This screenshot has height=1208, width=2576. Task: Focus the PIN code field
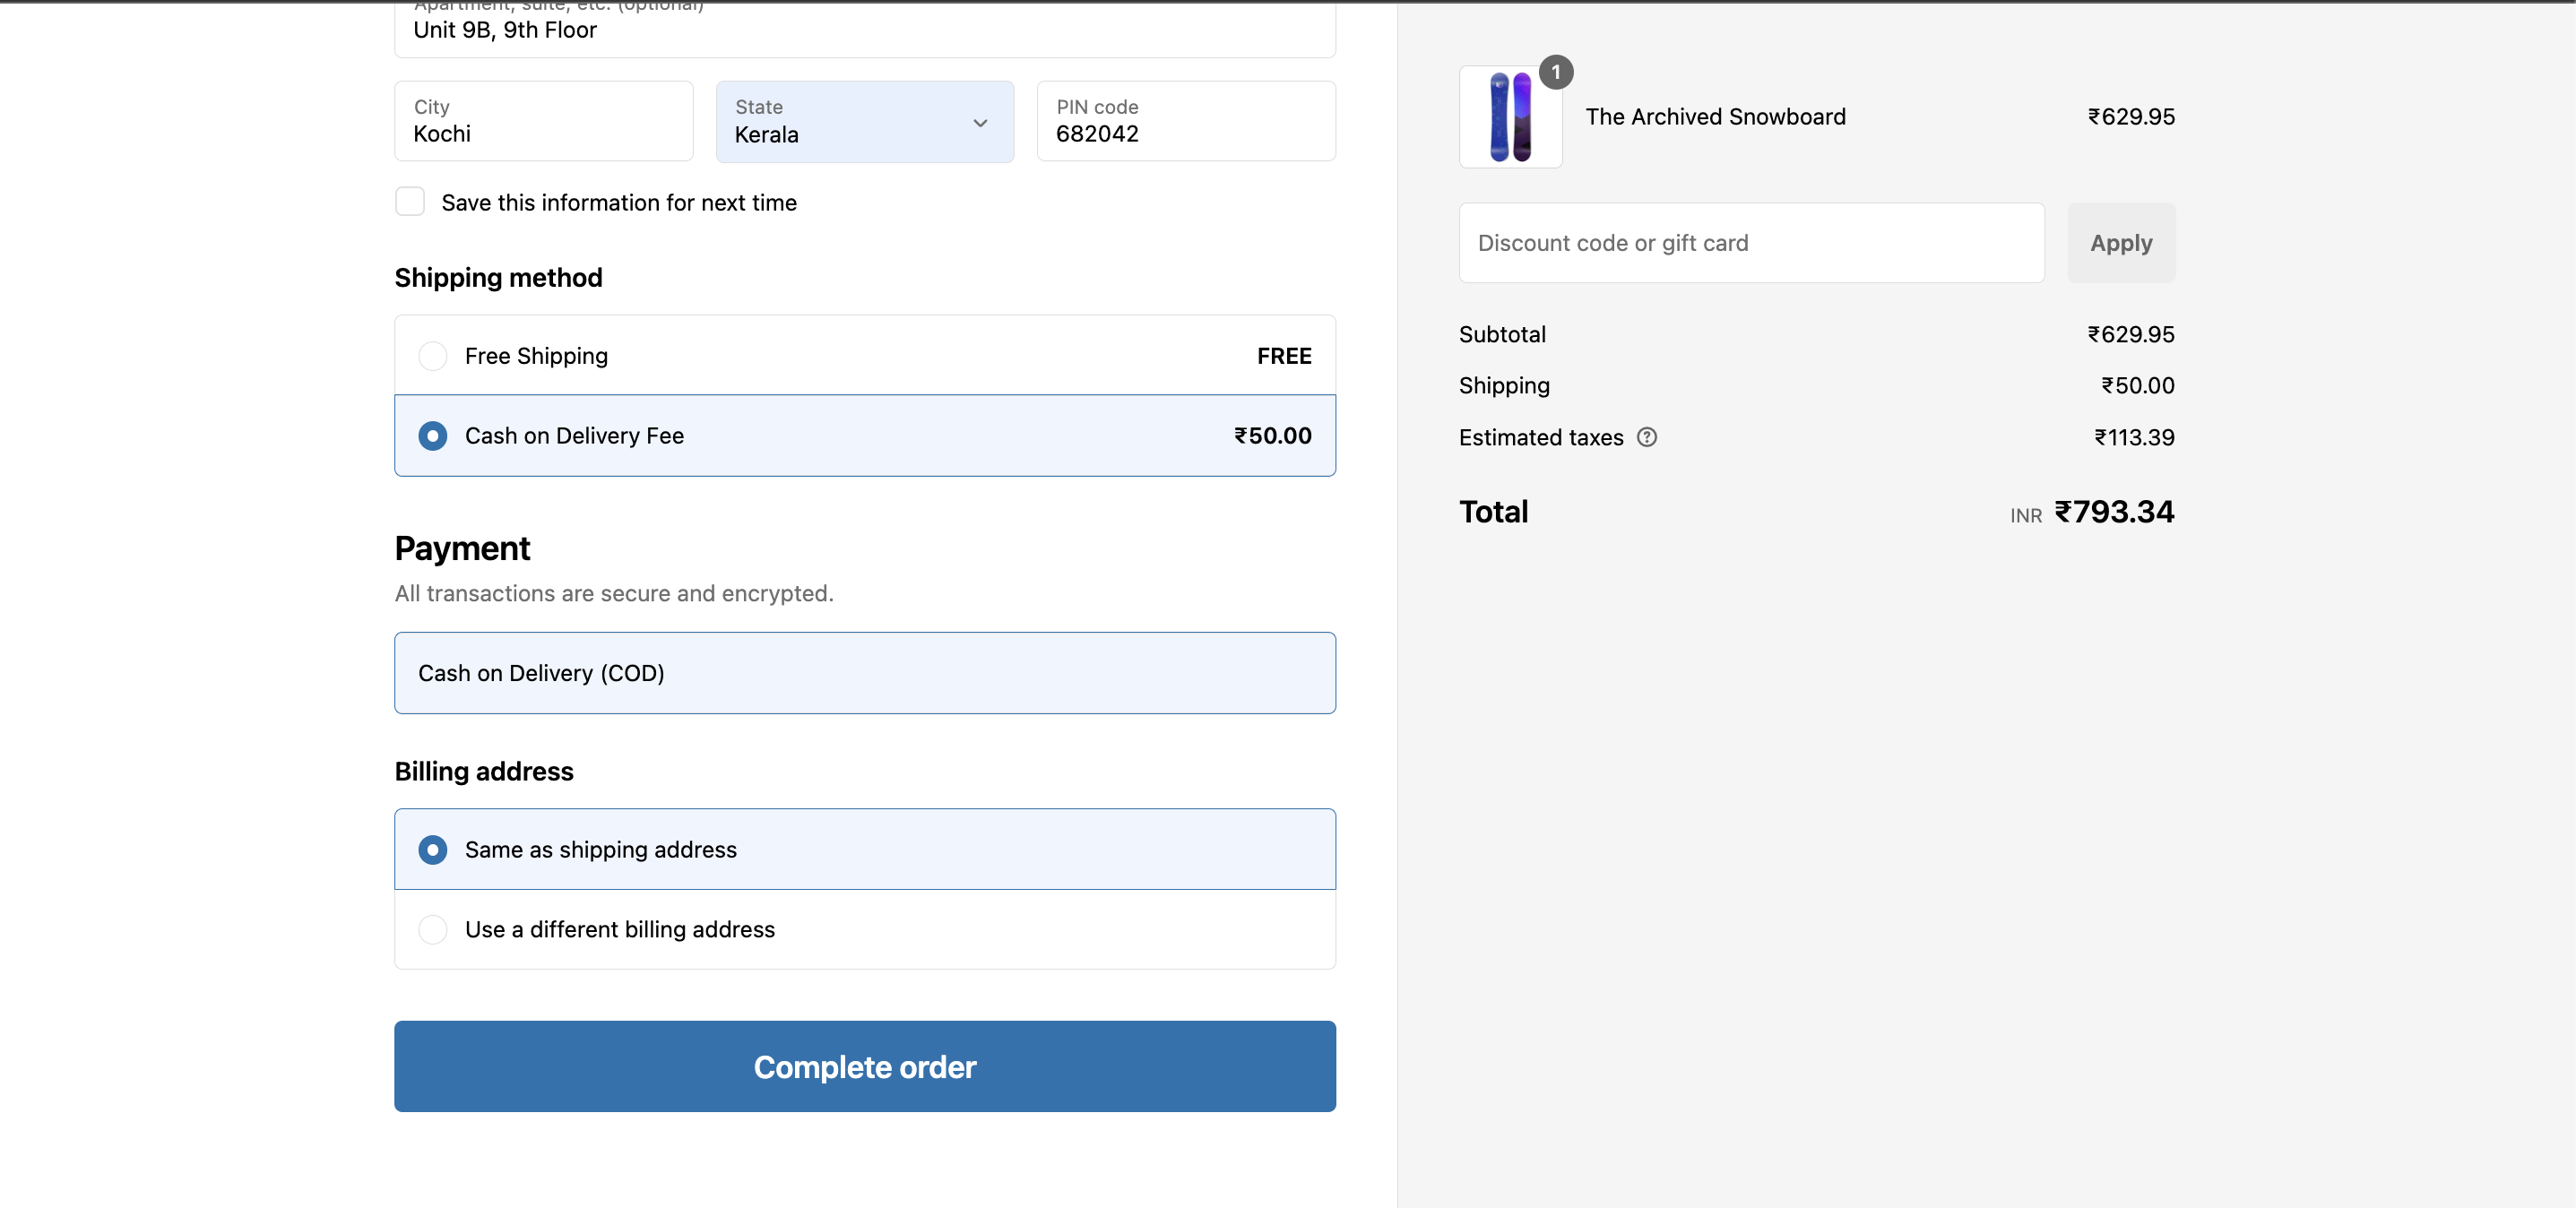click(x=1185, y=123)
